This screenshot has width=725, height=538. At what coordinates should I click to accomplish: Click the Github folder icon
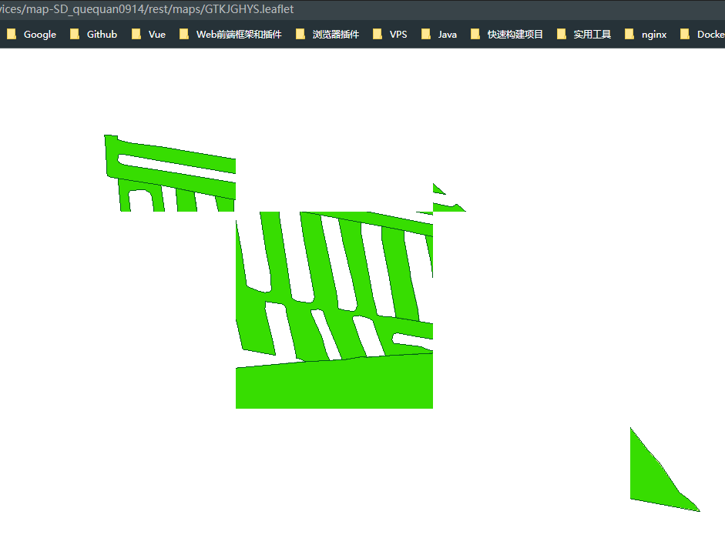coord(75,34)
